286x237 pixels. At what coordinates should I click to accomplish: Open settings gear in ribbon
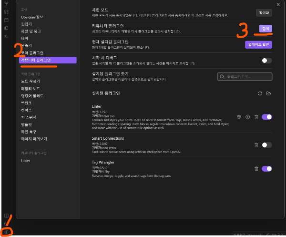click(6, 232)
